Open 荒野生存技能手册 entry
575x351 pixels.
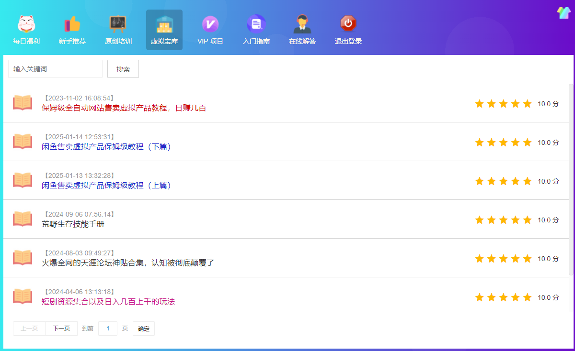tap(73, 224)
